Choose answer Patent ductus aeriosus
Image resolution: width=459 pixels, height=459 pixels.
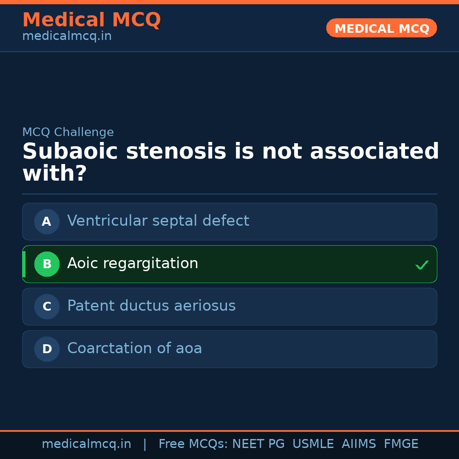coord(151,306)
